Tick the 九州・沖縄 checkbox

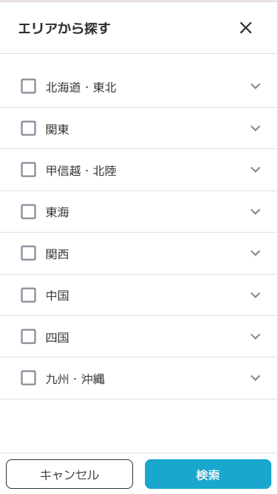click(x=28, y=378)
